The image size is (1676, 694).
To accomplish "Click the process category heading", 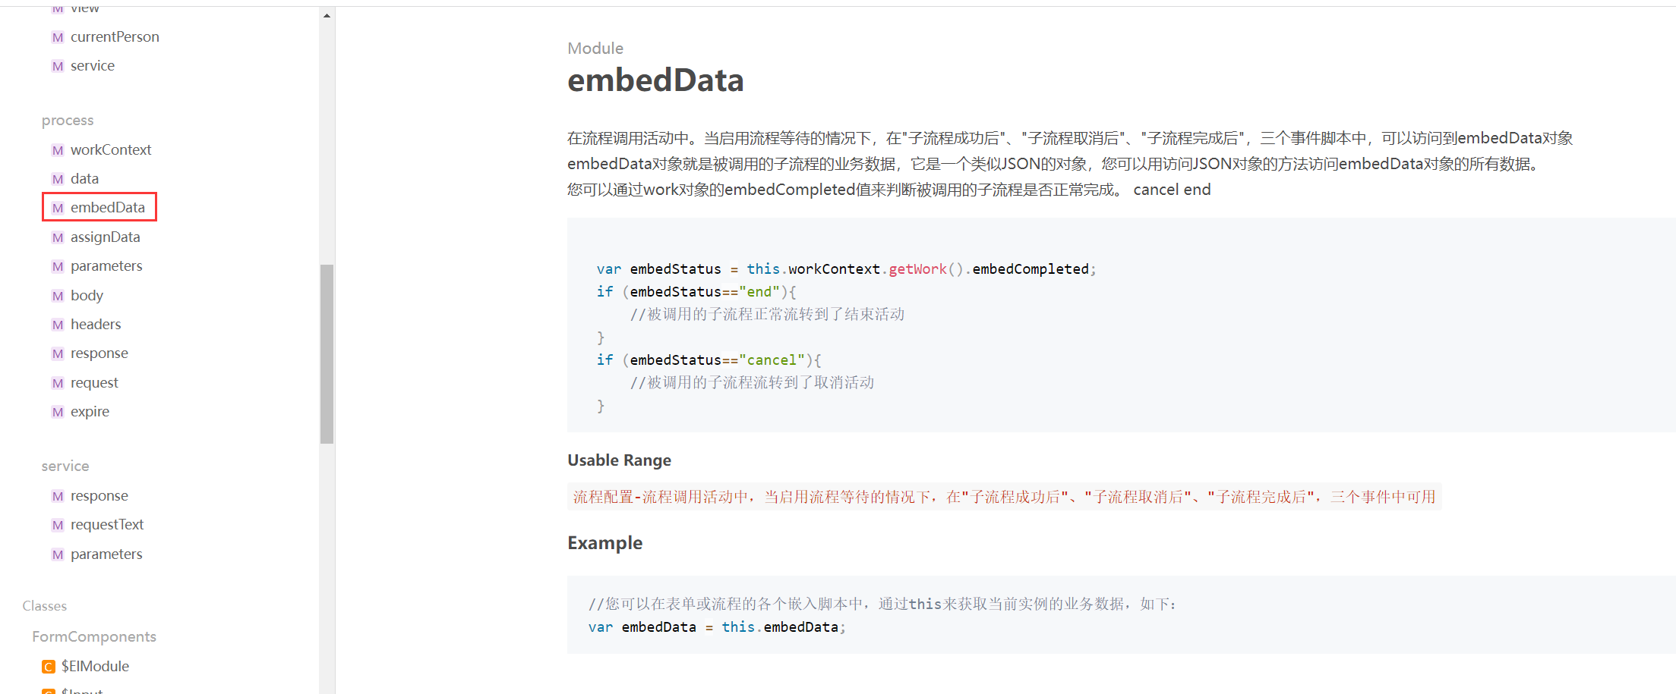I will [x=68, y=121].
